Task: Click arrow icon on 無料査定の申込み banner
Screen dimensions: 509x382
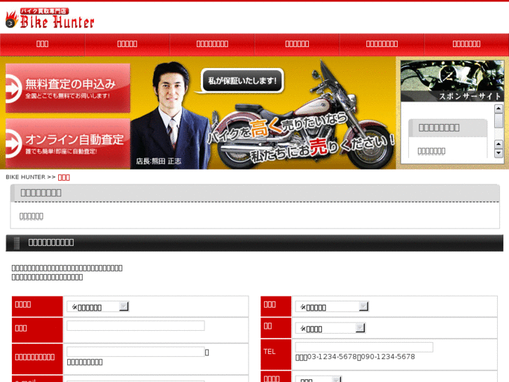Action: pos(13,89)
